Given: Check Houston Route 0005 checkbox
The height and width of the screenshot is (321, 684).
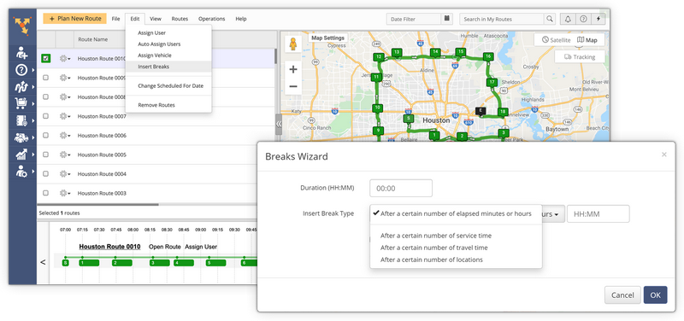Looking at the screenshot, I should [46, 155].
